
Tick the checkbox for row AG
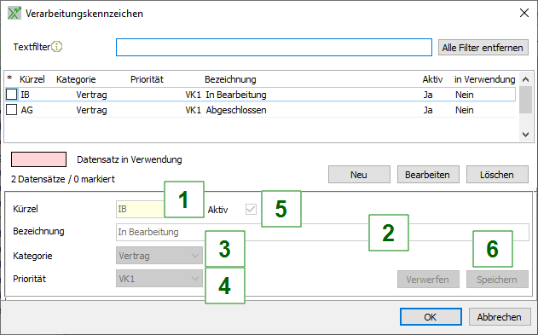tap(12, 110)
